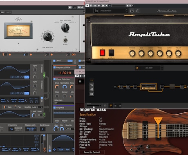Toggle Unison checkbox for top oscillator
The image size is (188, 155).
[42, 66]
